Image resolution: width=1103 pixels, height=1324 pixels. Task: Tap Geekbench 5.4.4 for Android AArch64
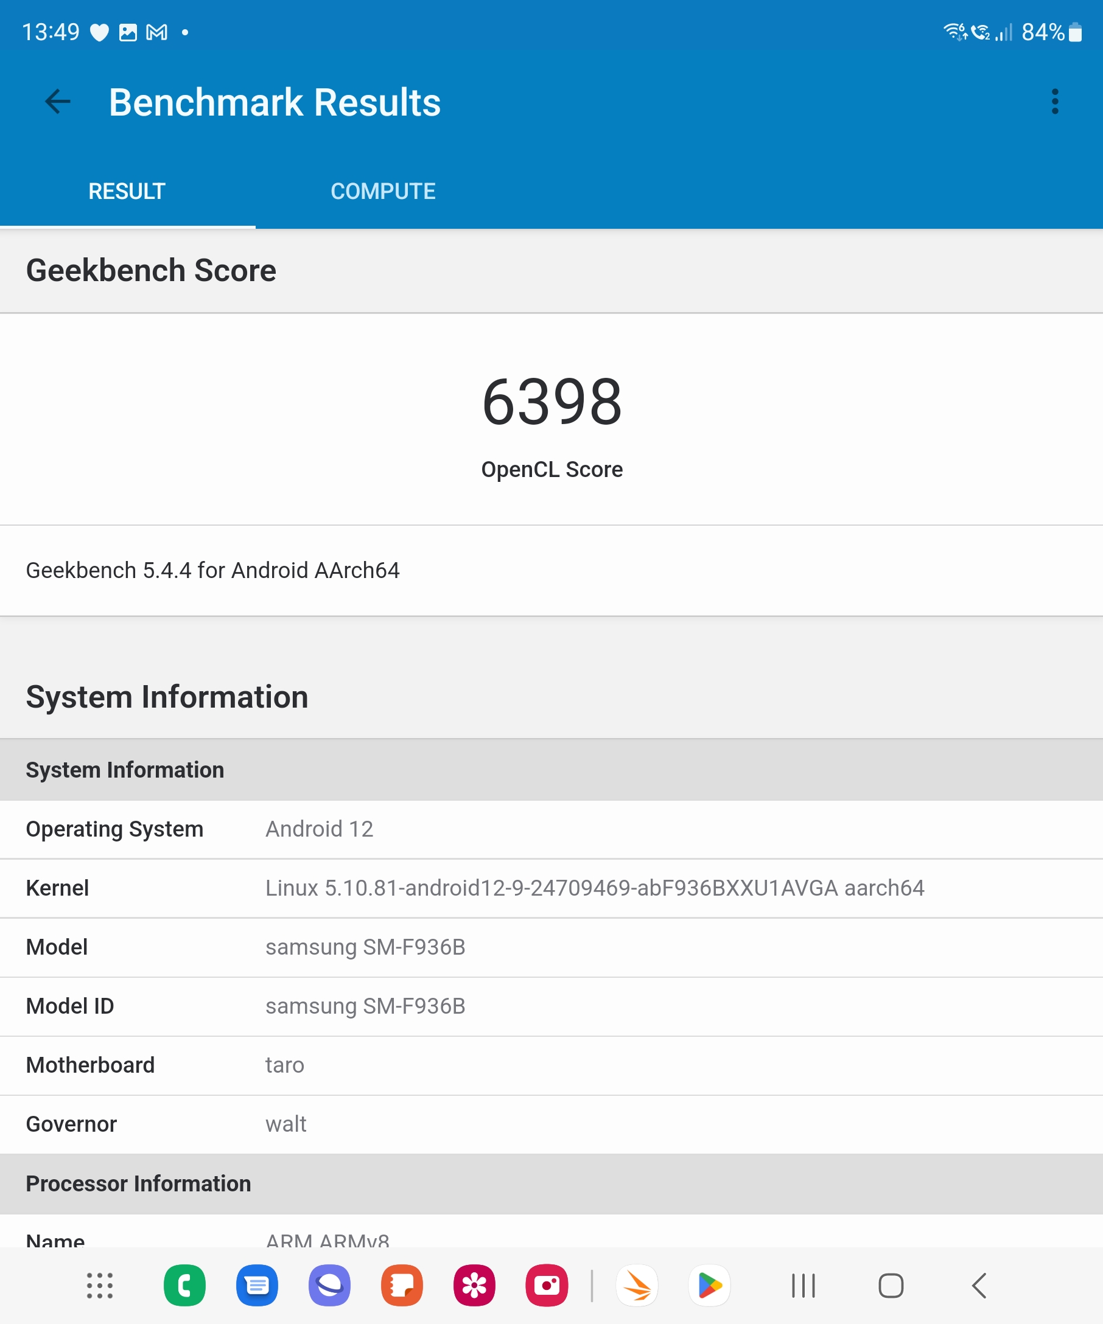click(x=212, y=570)
